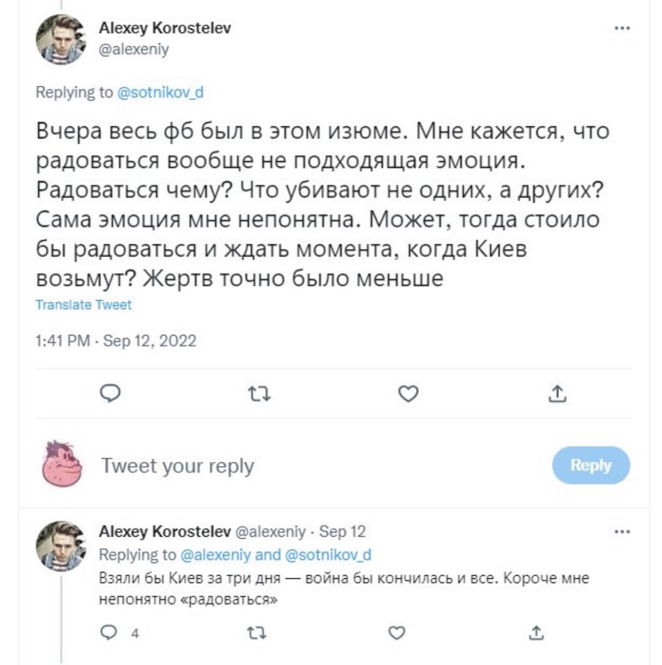This screenshot has height=665, width=662.
Task: Open @sotnikov_d mention in the main tweet
Action: coord(161,92)
